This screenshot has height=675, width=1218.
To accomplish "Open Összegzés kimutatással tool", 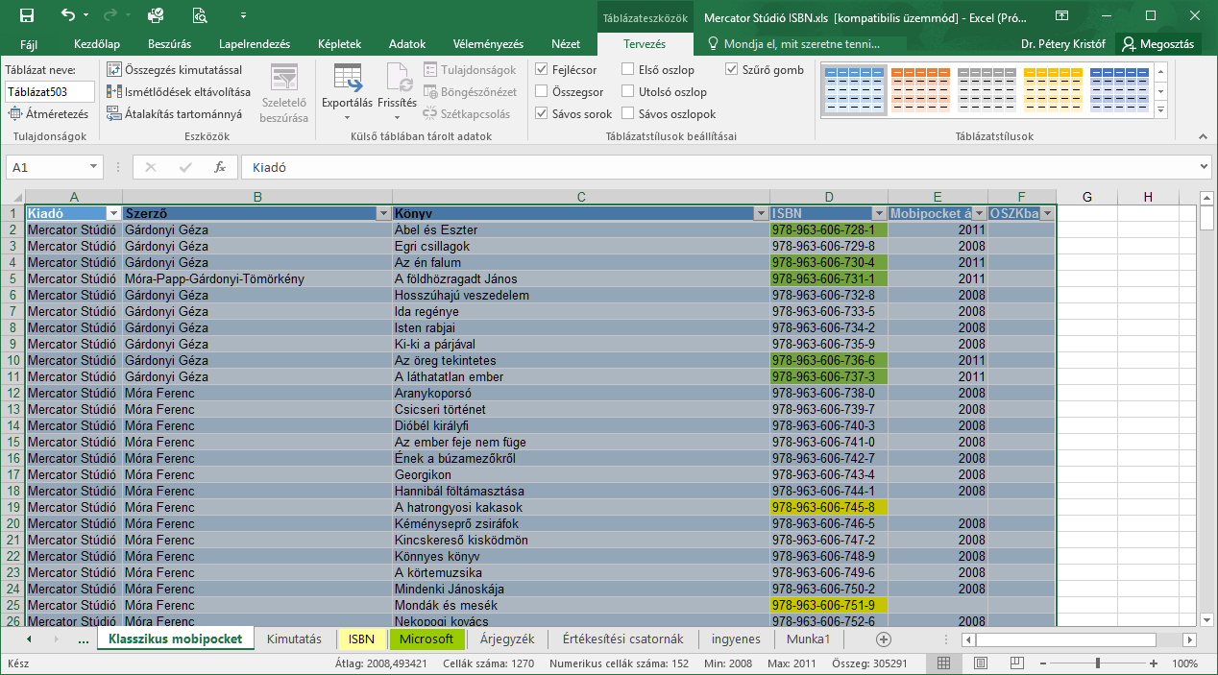I will point(174,70).
